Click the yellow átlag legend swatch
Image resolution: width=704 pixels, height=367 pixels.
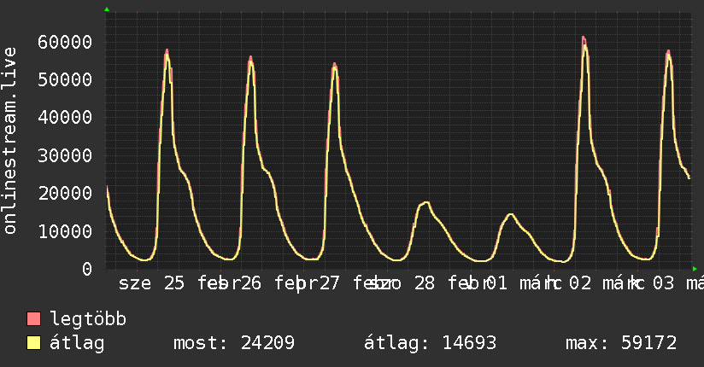[x=33, y=343]
